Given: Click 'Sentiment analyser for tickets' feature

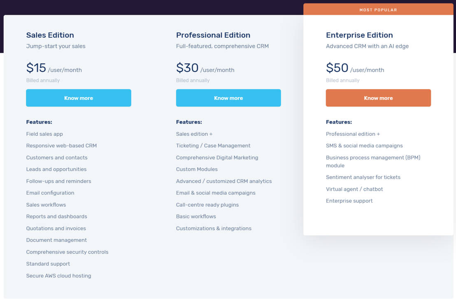Looking at the screenshot, I should 363,177.
